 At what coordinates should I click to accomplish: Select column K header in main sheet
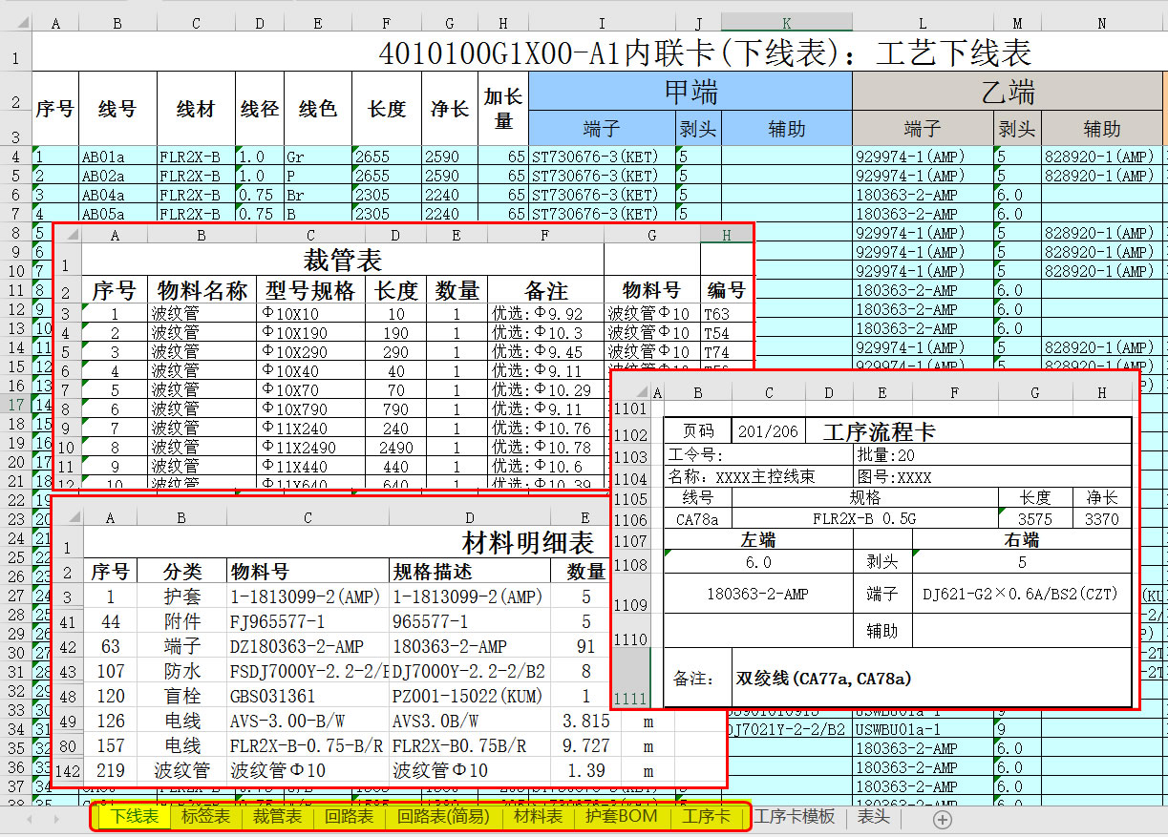click(x=786, y=22)
